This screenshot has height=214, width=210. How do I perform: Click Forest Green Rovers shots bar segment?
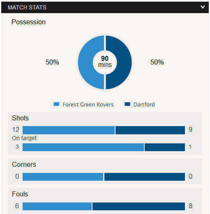point(69,130)
